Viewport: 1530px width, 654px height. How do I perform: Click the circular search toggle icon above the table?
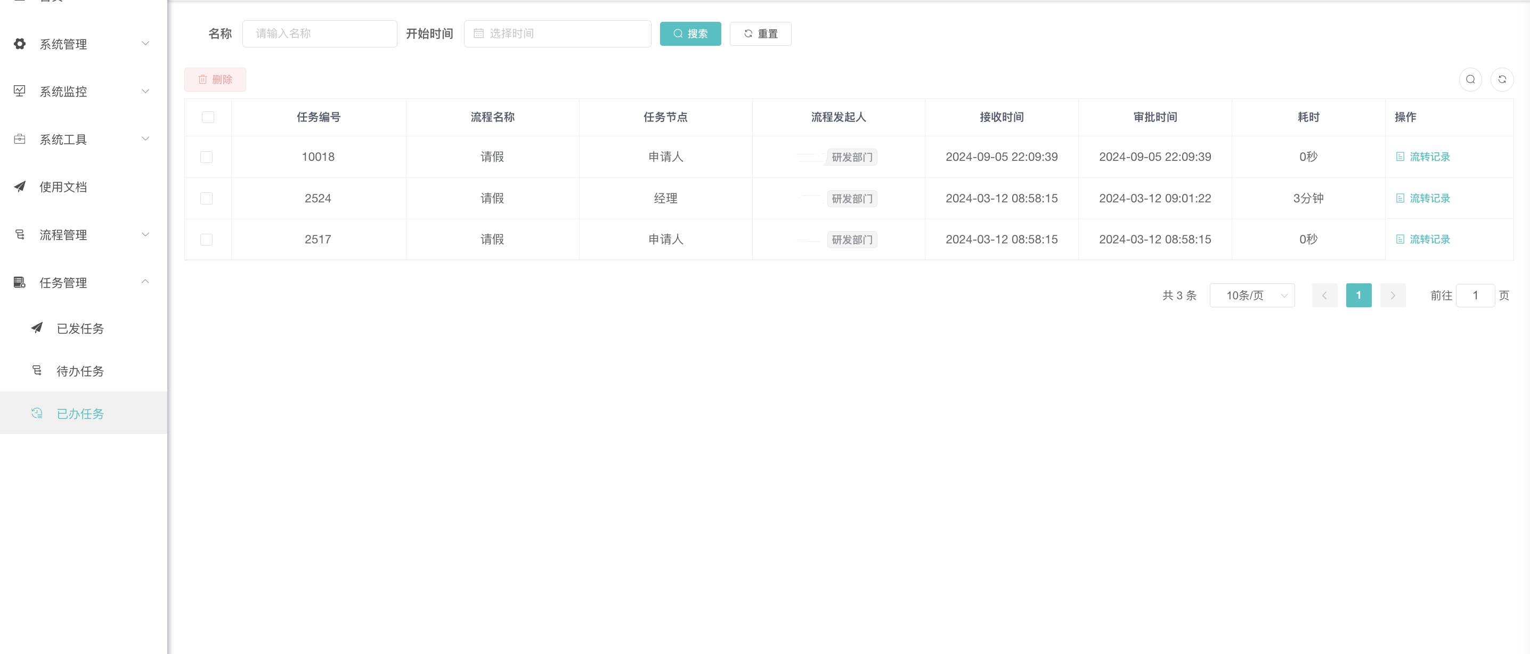click(1470, 79)
